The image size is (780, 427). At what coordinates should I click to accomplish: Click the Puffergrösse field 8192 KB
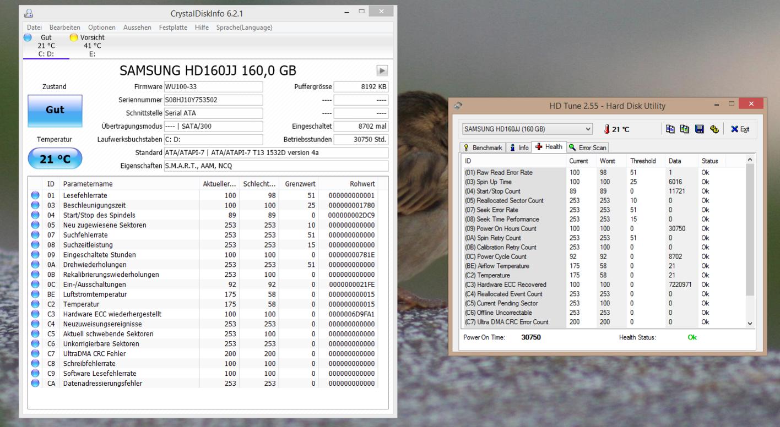coord(361,87)
